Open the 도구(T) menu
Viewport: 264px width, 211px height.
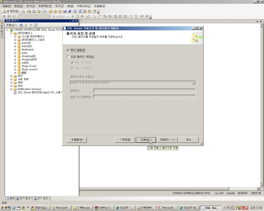click(x=60, y=6)
